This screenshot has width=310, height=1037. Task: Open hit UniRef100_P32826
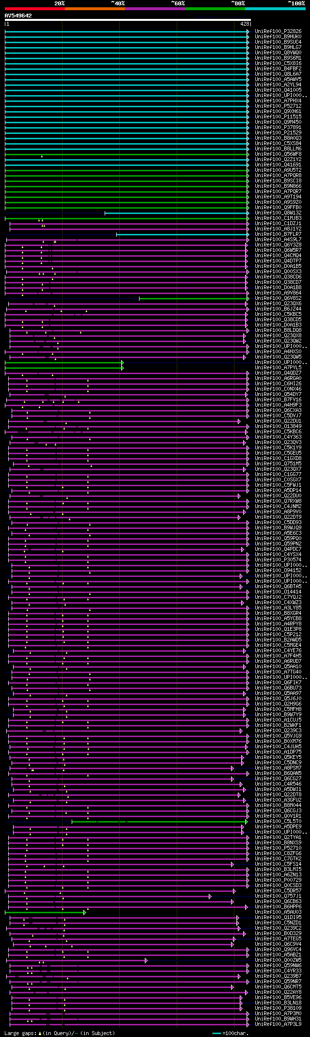(278, 32)
